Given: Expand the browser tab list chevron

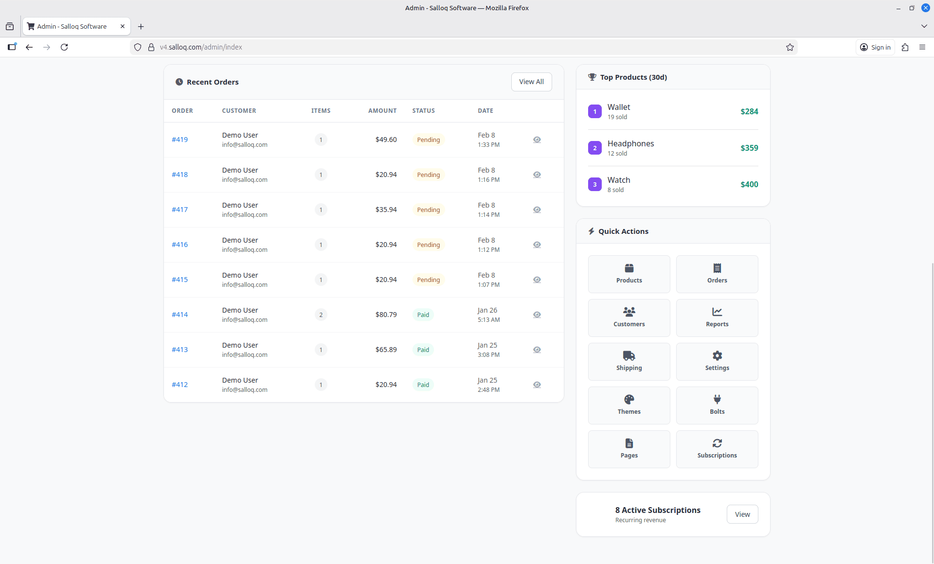Looking at the screenshot, I should click(x=924, y=26).
